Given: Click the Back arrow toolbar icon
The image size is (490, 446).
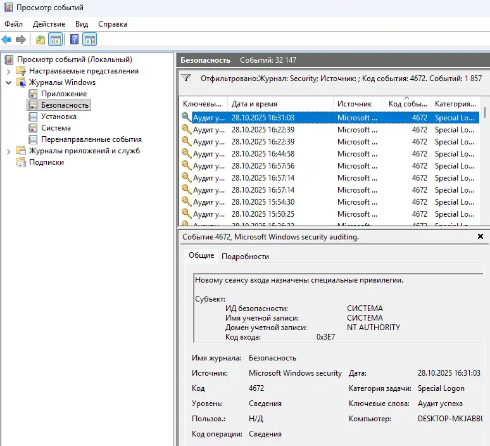Looking at the screenshot, I should click(7, 40).
